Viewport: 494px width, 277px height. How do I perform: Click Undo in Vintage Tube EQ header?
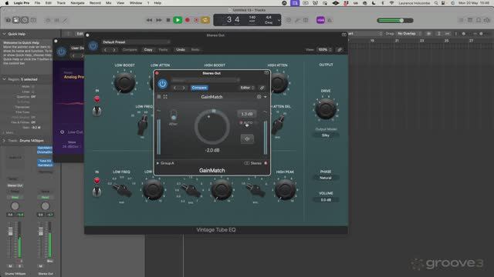pyautogui.click(x=181, y=49)
